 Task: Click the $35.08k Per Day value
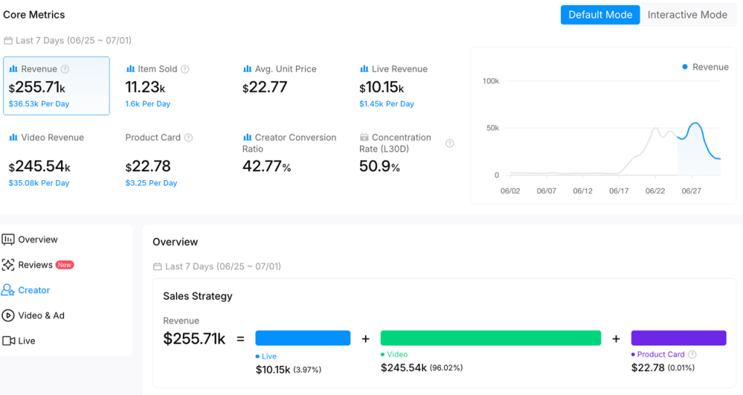pyautogui.click(x=39, y=183)
